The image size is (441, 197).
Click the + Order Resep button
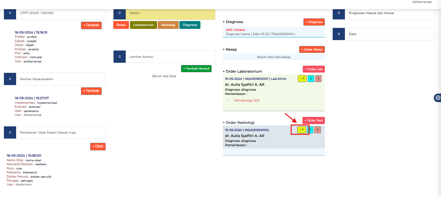point(312,49)
